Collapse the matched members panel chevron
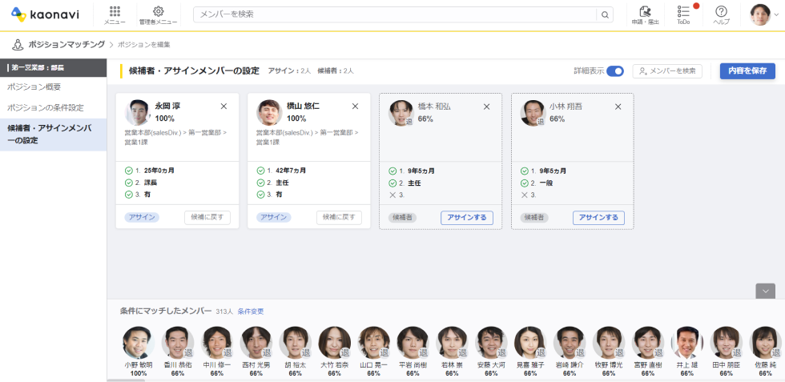This screenshot has height=382, width=785. click(765, 291)
